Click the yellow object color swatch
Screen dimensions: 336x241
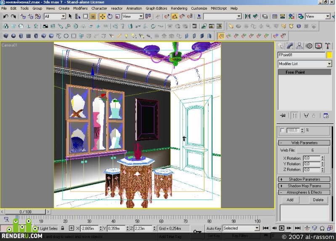tap(329, 55)
